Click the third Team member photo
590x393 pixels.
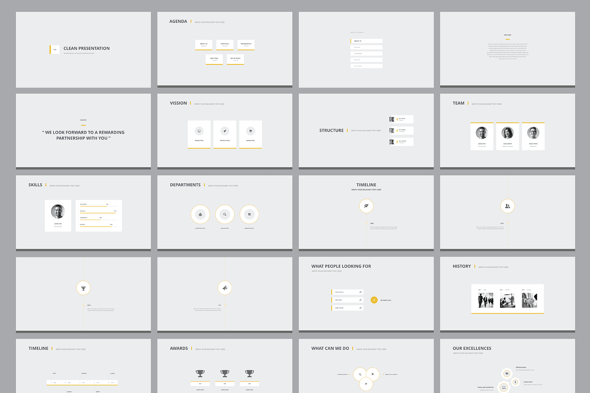pyautogui.click(x=533, y=133)
